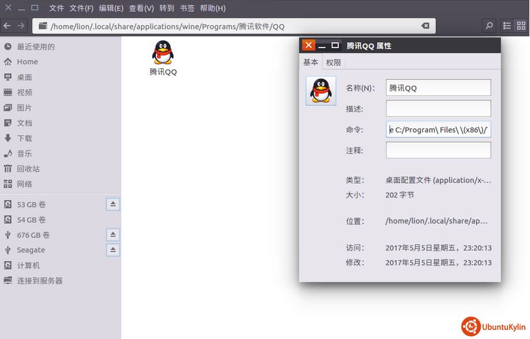Switch to list view layout

507,26
